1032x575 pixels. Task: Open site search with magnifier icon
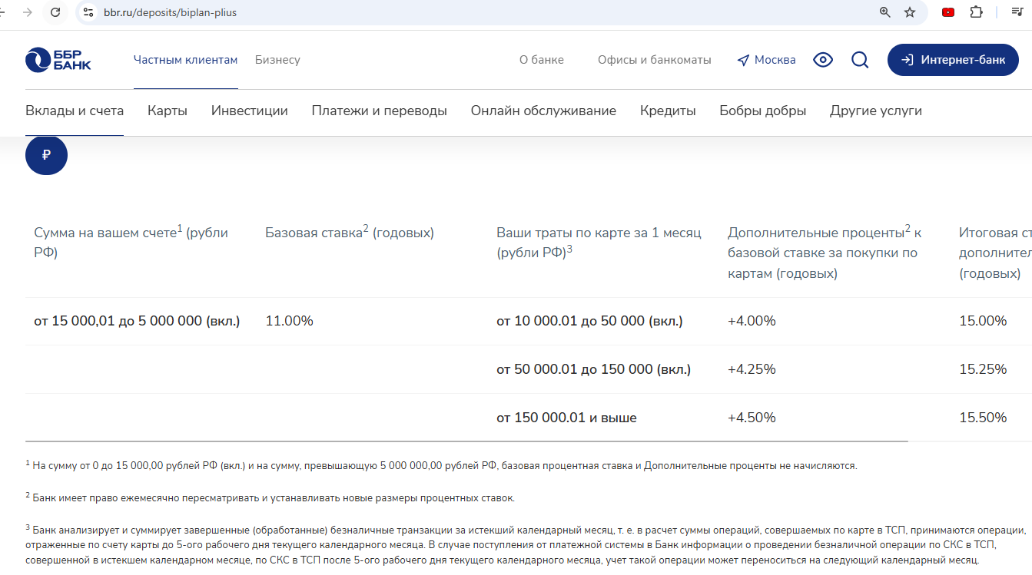pos(860,60)
